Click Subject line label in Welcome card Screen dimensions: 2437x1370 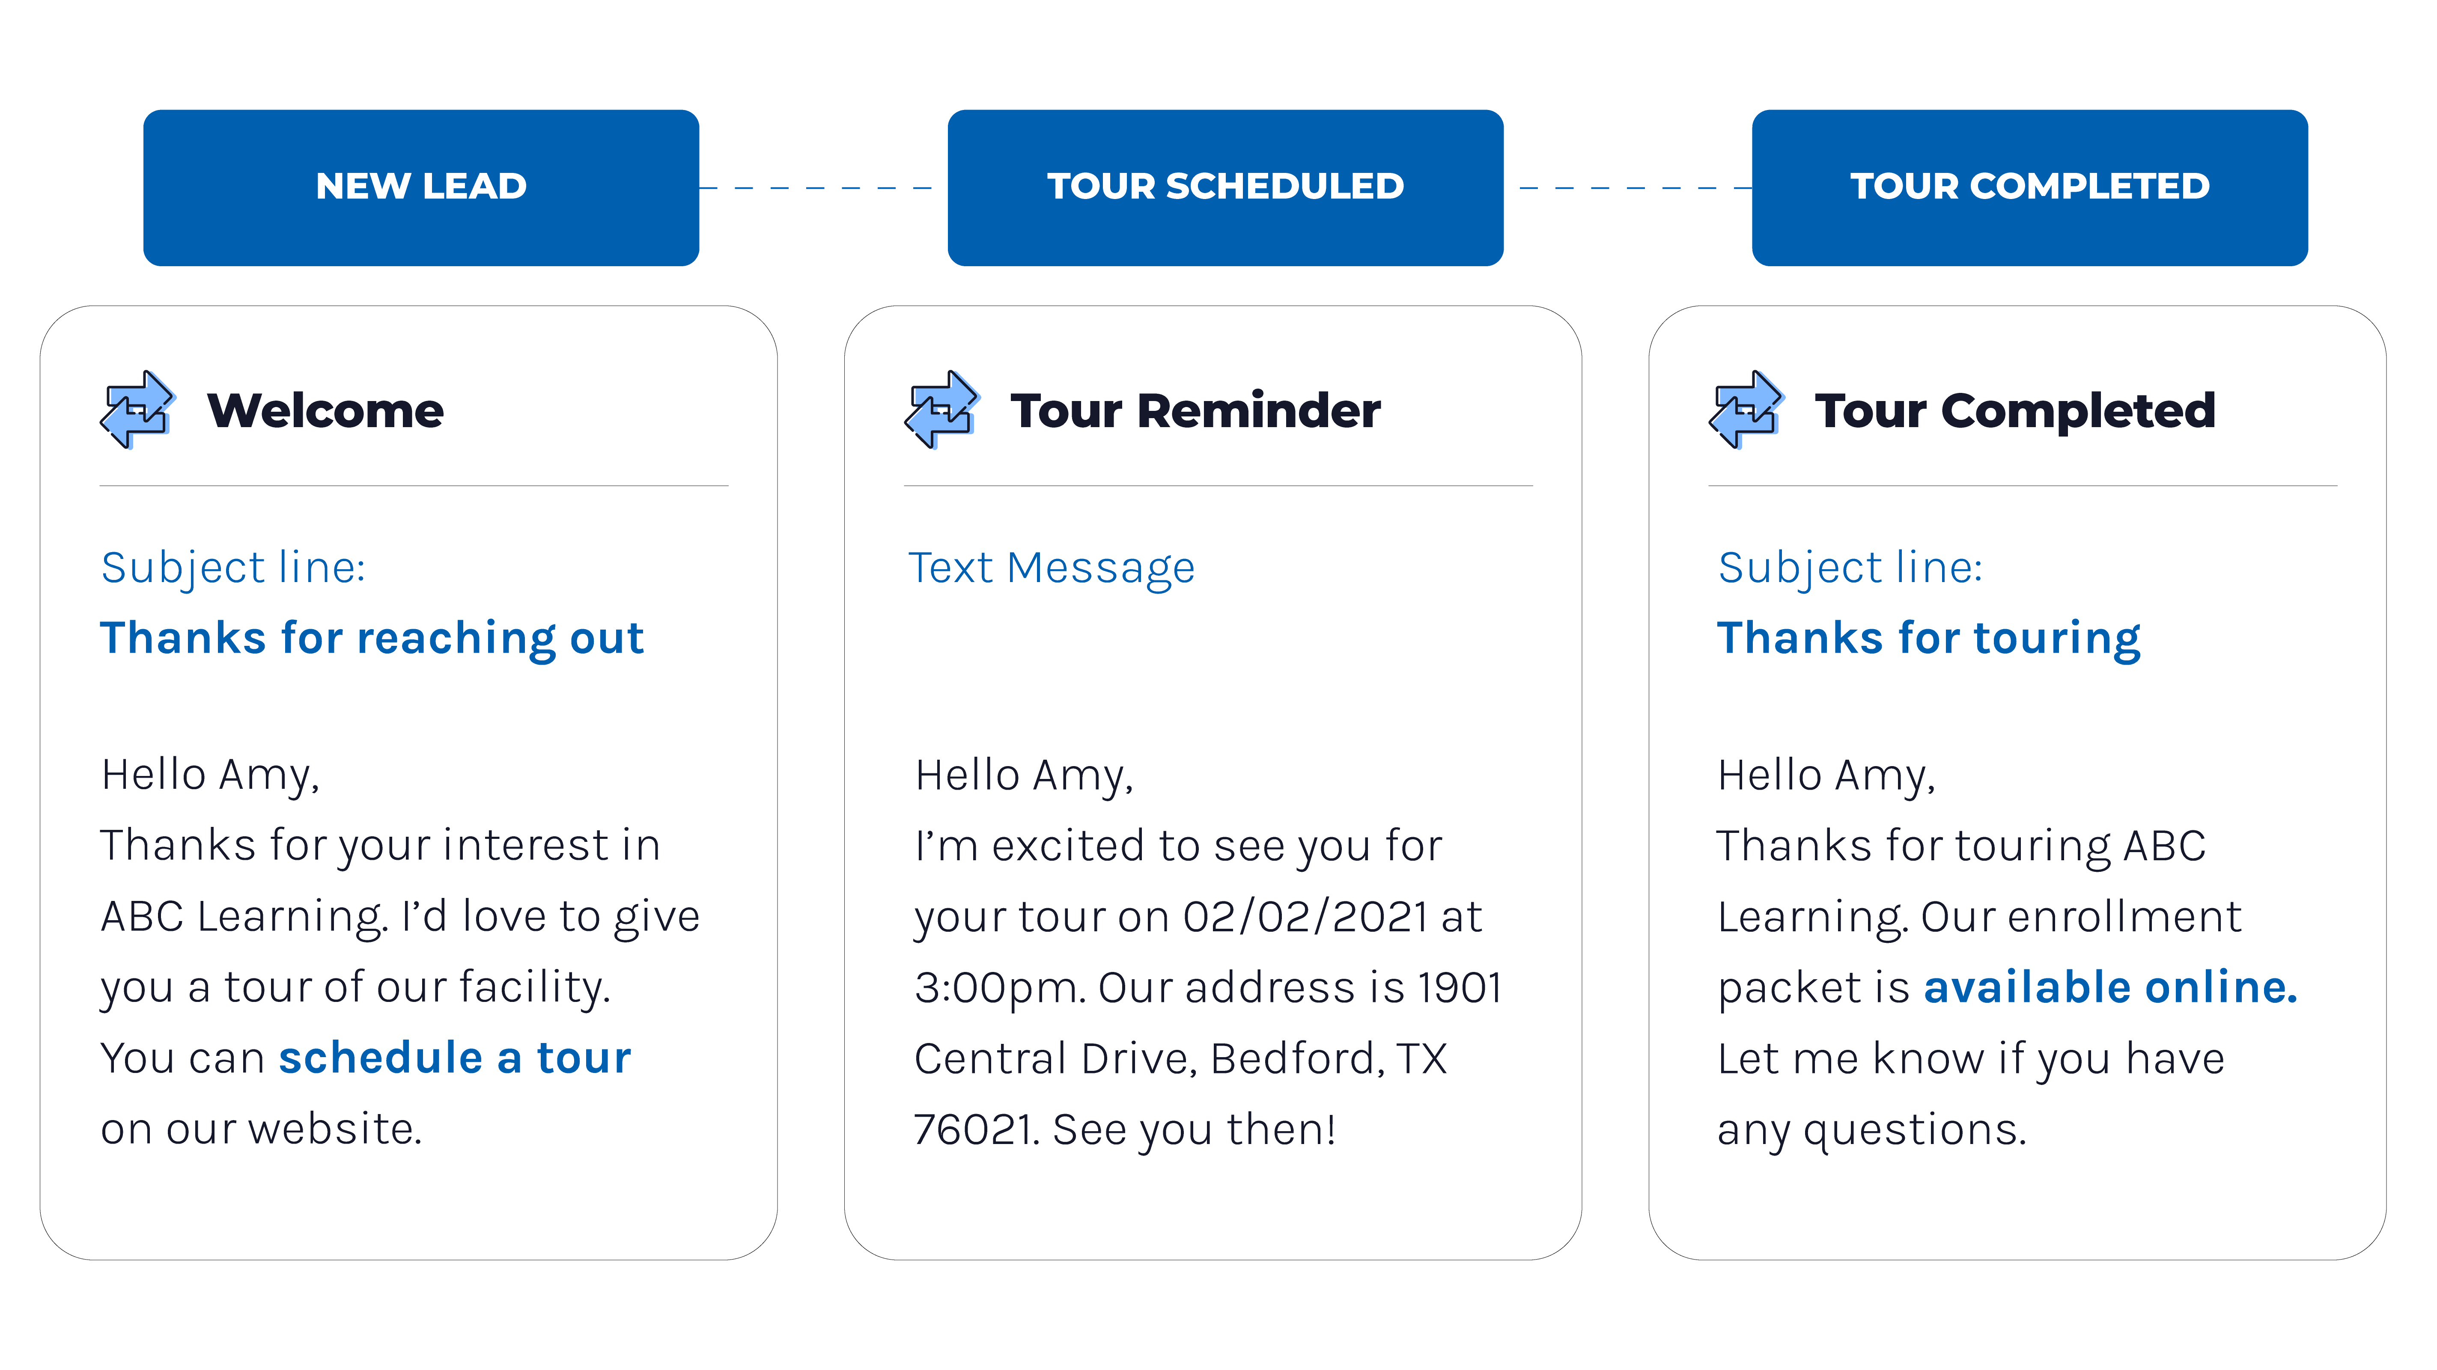233,569
